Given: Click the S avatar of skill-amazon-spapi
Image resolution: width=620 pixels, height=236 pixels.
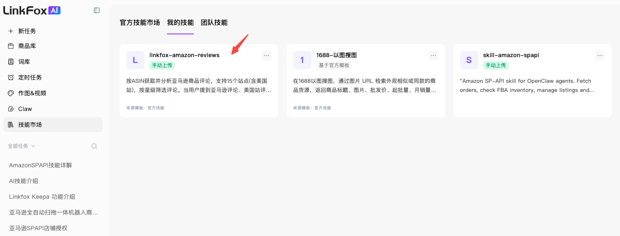Looking at the screenshot, I should pyautogui.click(x=469, y=60).
